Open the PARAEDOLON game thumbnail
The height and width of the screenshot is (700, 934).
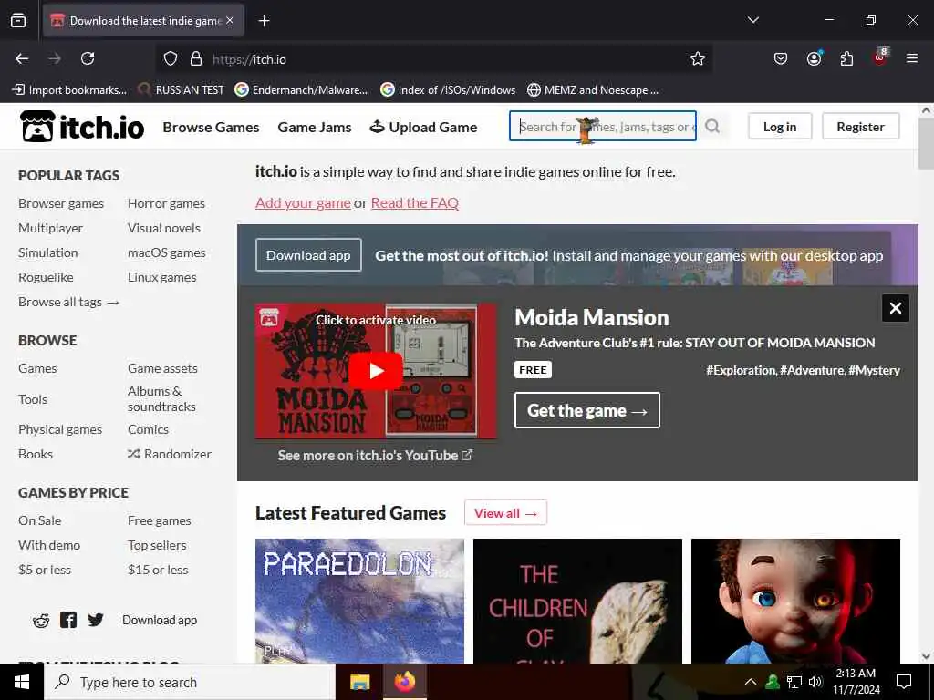tap(359, 602)
